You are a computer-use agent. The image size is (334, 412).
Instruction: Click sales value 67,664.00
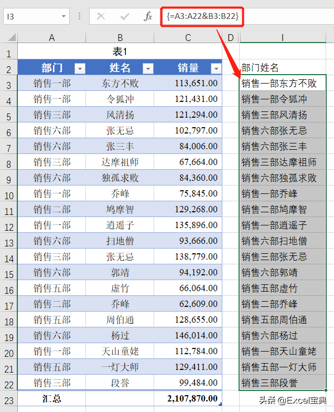188,162
